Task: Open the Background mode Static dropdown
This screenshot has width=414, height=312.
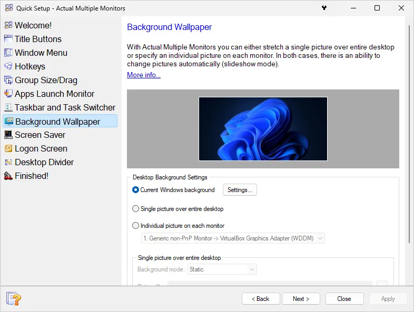Action: (x=222, y=269)
